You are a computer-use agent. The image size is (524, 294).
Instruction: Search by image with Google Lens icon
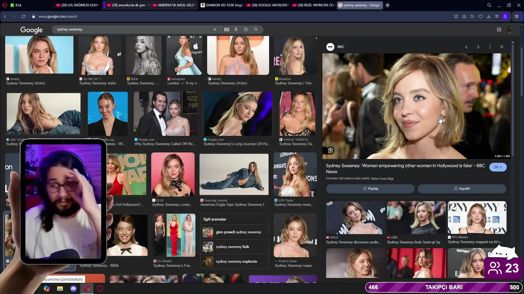click(246, 29)
